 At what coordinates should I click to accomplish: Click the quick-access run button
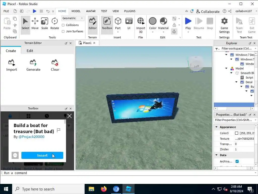(x=35, y=11)
